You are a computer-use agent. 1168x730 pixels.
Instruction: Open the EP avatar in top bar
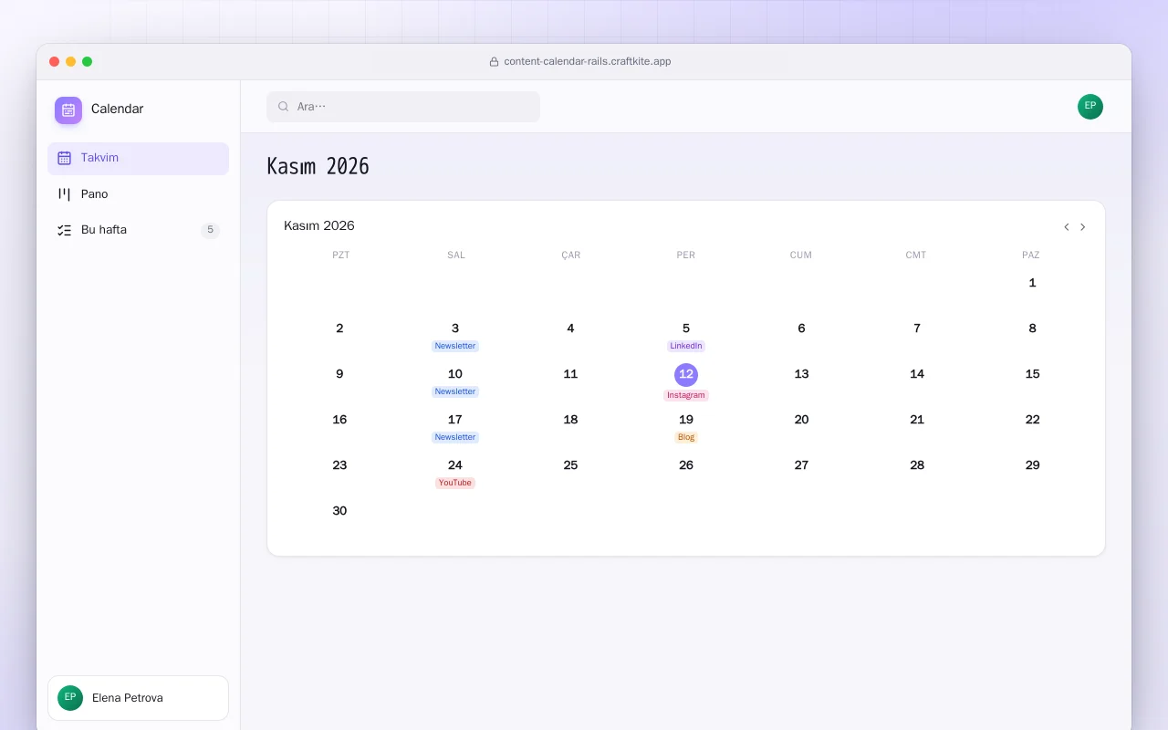coord(1090,107)
